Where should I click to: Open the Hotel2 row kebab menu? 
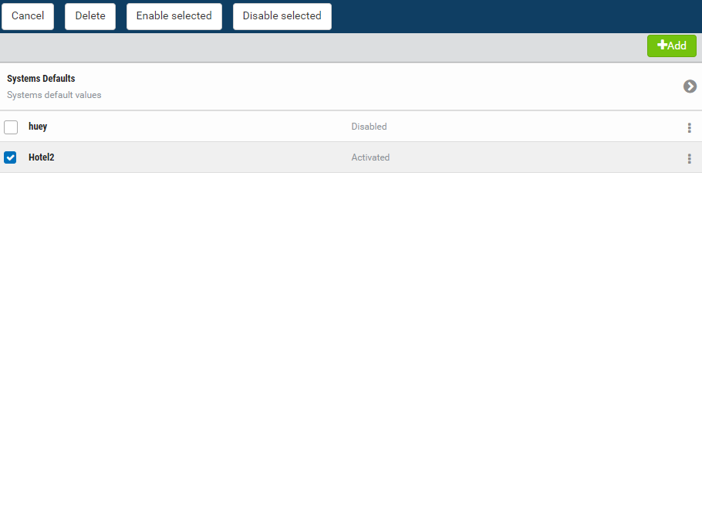point(689,158)
